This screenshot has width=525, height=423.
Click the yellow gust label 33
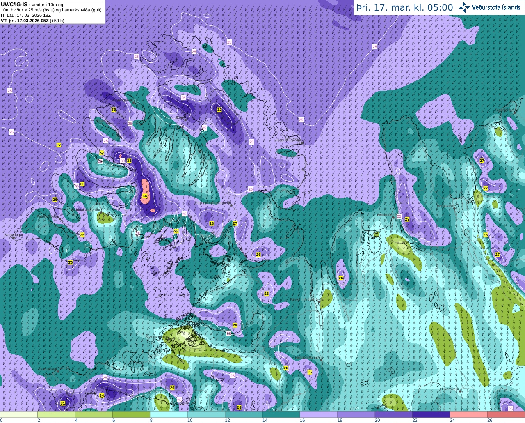(x=129, y=161)
